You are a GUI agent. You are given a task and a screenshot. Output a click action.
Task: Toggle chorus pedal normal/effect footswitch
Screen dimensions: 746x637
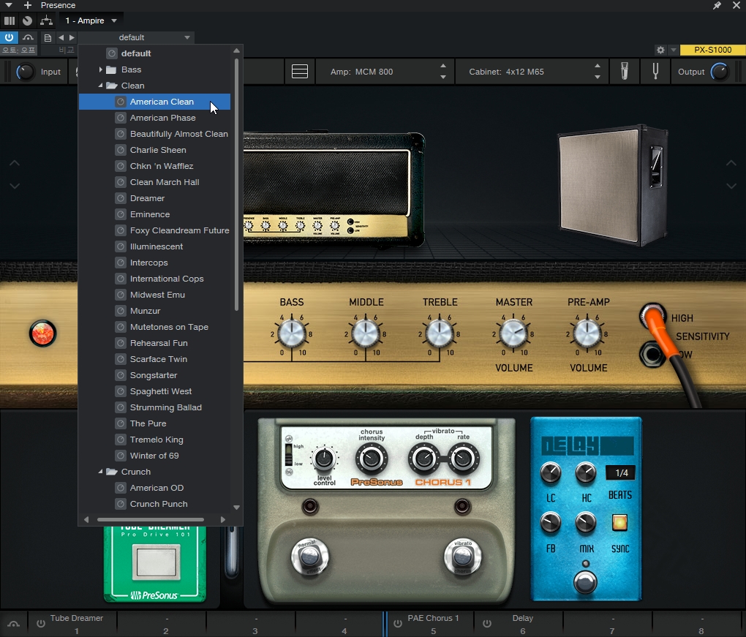309,556
